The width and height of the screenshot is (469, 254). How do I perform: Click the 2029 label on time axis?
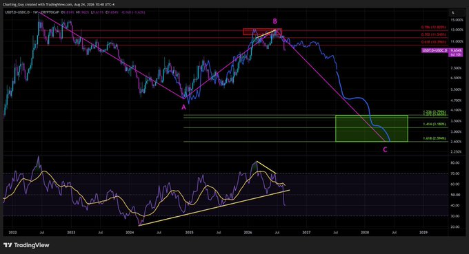point(423,232)
